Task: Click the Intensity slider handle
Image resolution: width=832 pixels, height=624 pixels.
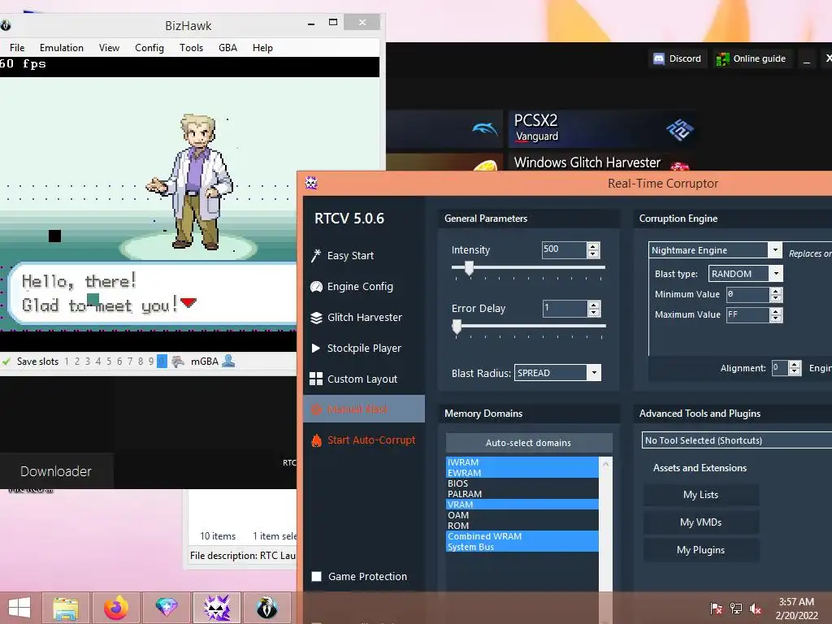Action: tap(469, 268)
